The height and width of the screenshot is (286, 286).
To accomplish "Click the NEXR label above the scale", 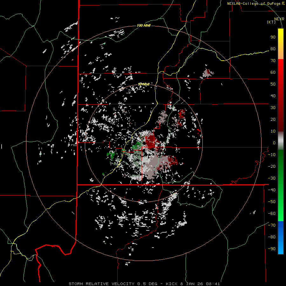I will 279,19.
